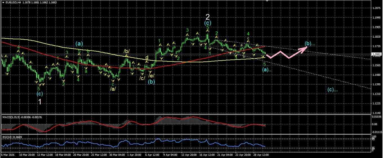Click the current price tag 1.1663

[377, 54]
